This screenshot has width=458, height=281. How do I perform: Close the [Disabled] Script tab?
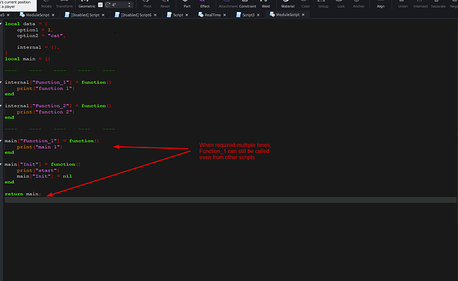coord(103,15)
